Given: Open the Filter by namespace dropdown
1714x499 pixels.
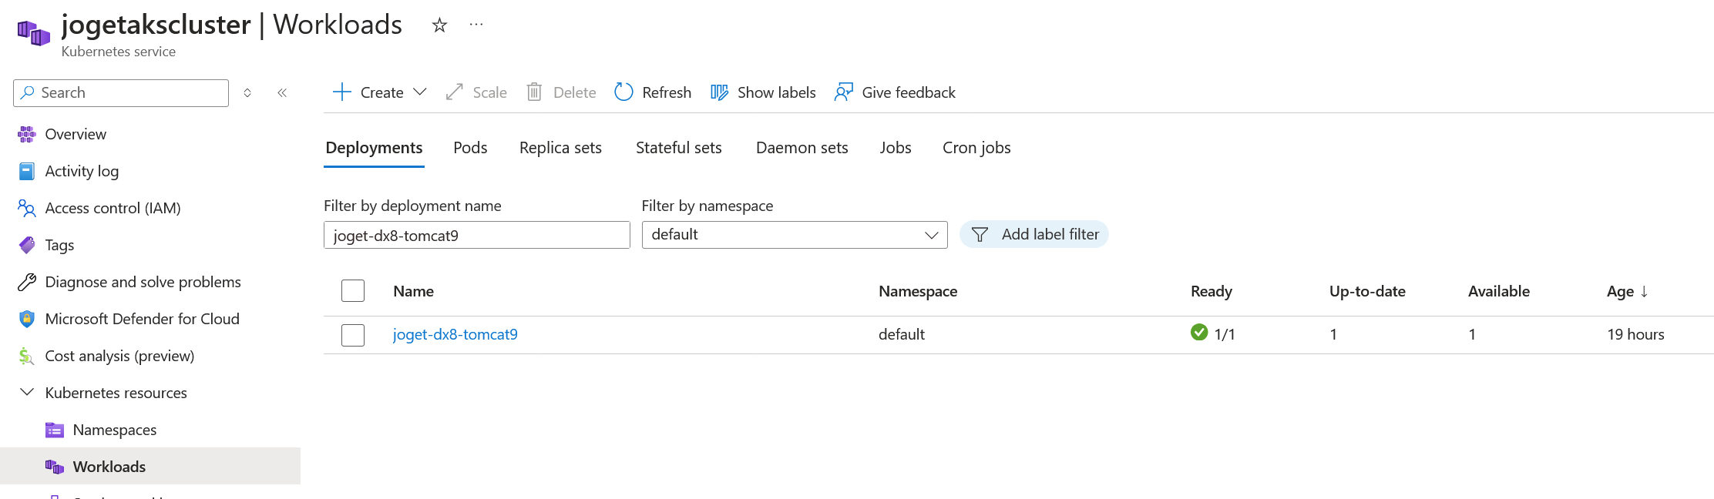Looking at the screenshot, I should pyautogui.click(x=795, y=235).
